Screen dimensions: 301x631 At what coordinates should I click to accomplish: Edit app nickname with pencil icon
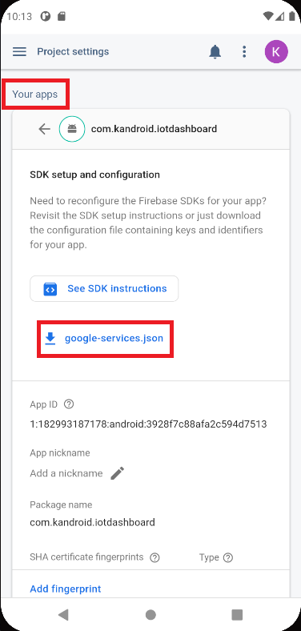click(118, 473)
